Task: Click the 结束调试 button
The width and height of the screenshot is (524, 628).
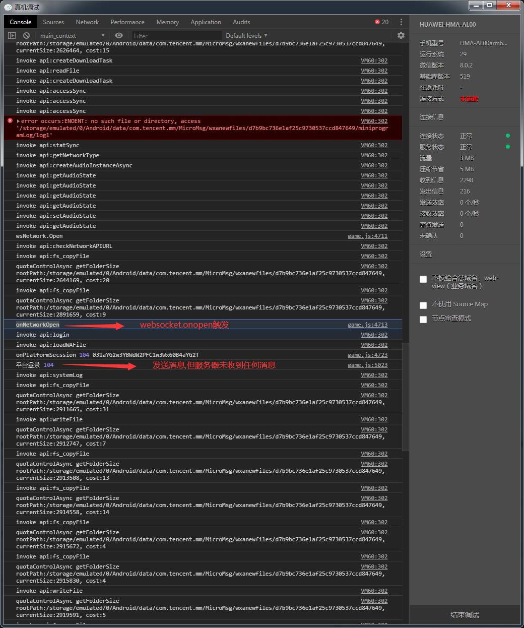Action: (465, 615)
